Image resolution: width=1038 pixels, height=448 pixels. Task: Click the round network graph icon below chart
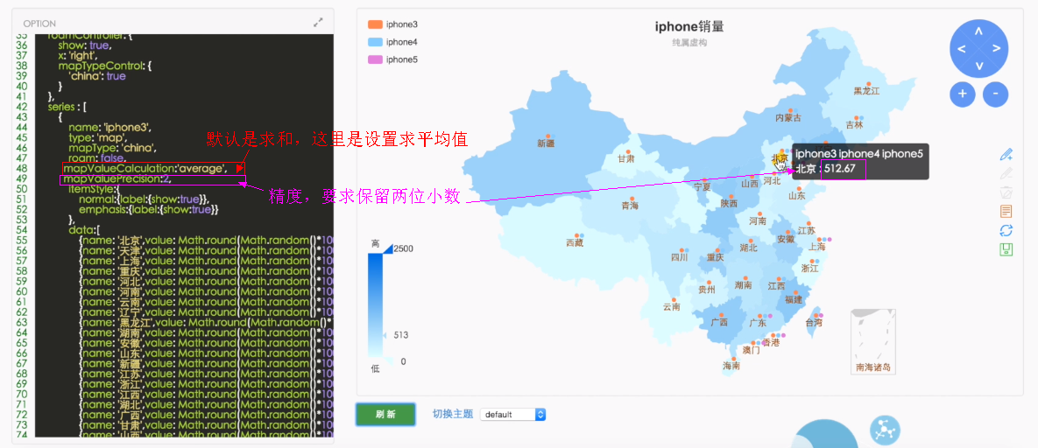pos(883,430)
